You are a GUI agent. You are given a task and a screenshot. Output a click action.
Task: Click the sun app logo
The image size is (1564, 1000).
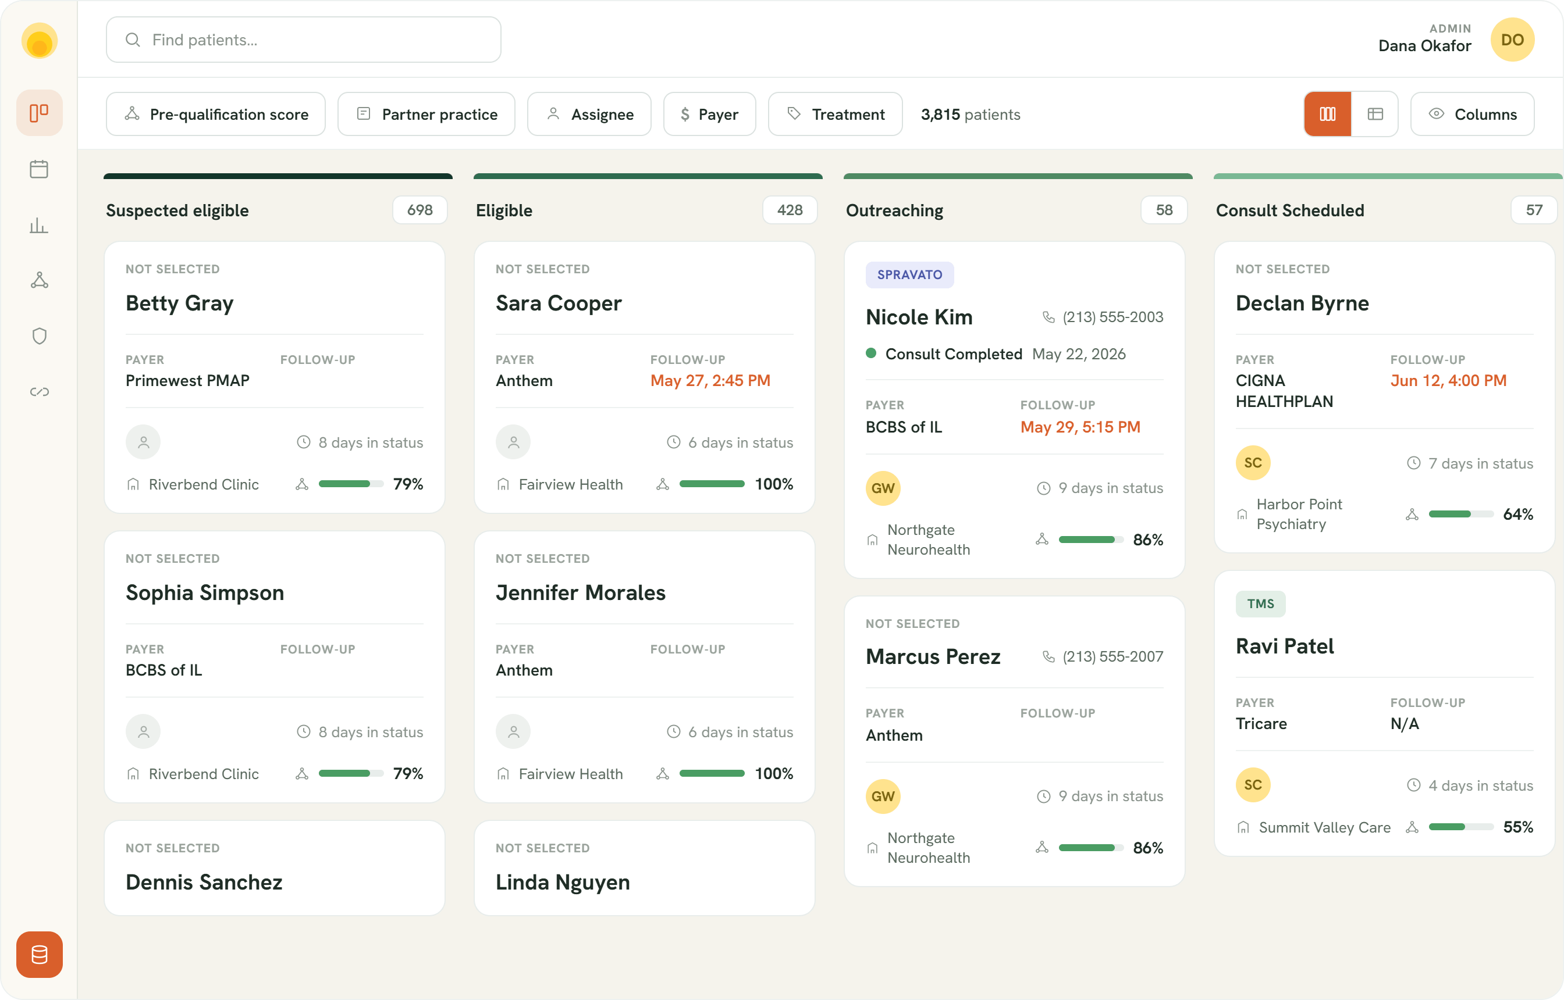pos(39,40)
